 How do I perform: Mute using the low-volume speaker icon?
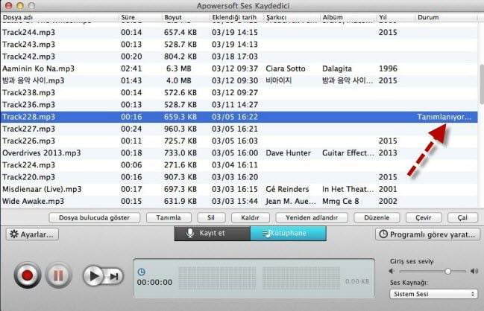[x=392, y=272]
